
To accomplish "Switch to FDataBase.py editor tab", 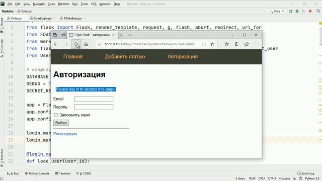I will [72, 18].
